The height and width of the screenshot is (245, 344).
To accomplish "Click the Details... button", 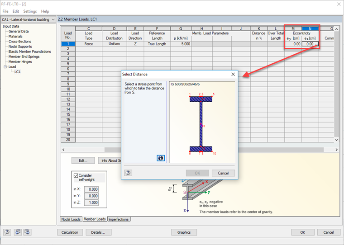I will (98, 232).
